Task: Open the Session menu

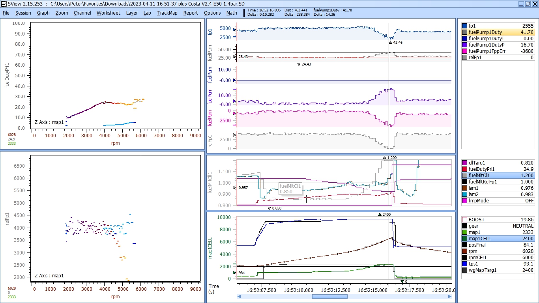Action: pos(23,13)
